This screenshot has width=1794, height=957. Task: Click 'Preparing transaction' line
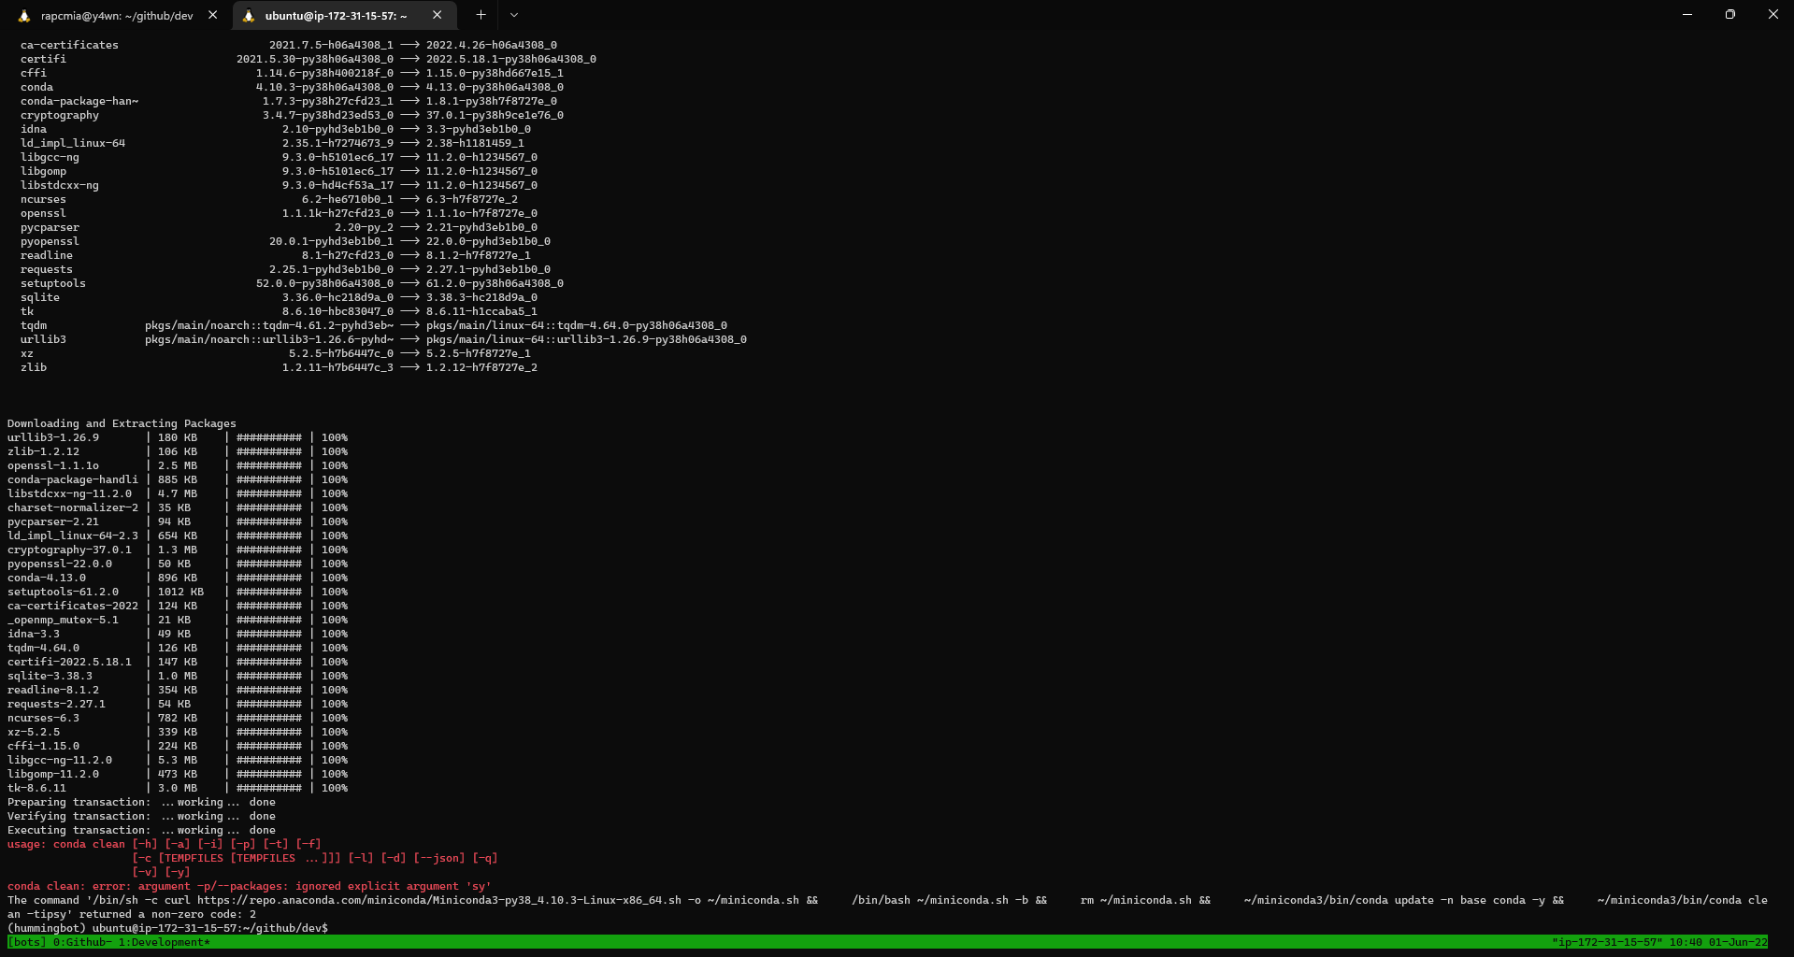[141, 802]
